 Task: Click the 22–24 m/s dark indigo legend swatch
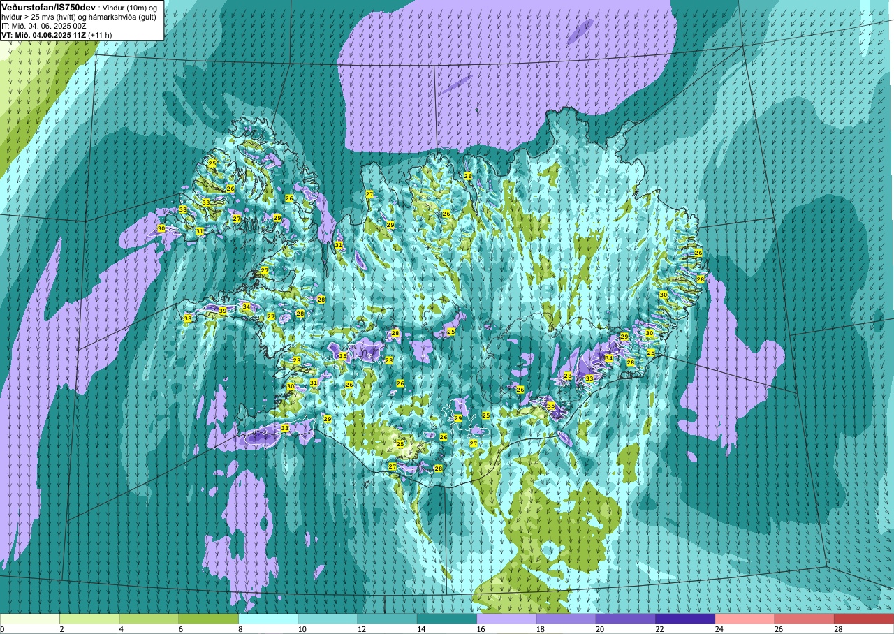coord(685,619)
